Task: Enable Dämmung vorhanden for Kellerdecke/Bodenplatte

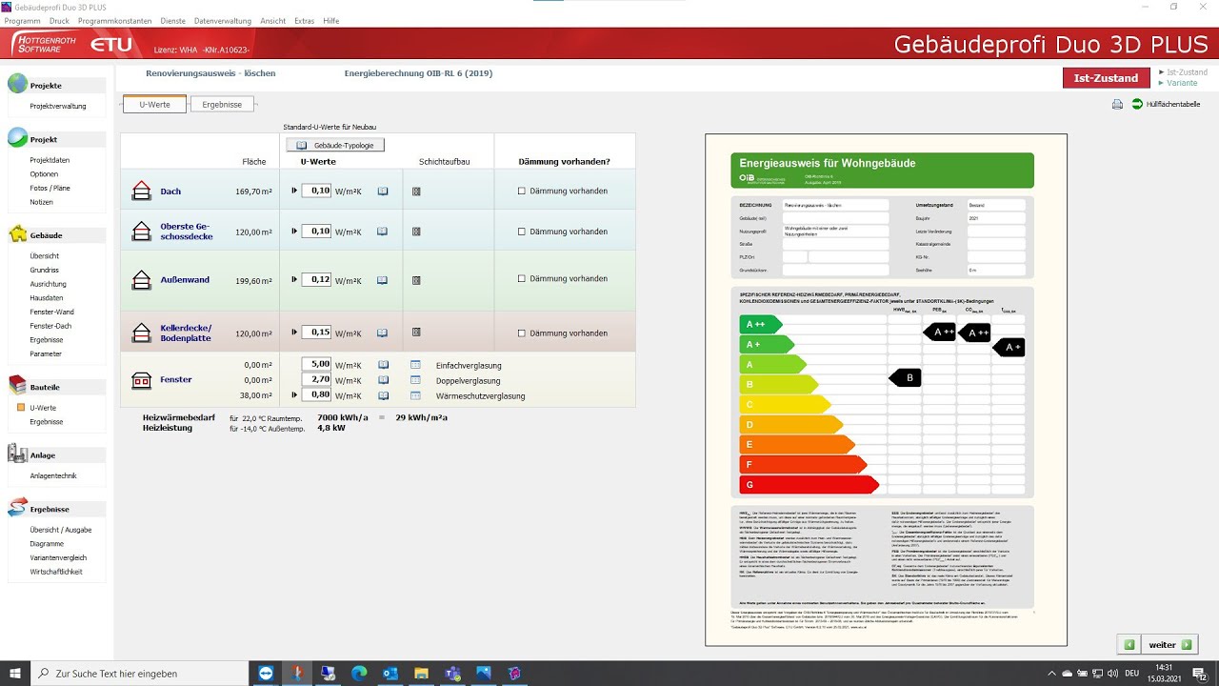Action: (x=521, y=333)
